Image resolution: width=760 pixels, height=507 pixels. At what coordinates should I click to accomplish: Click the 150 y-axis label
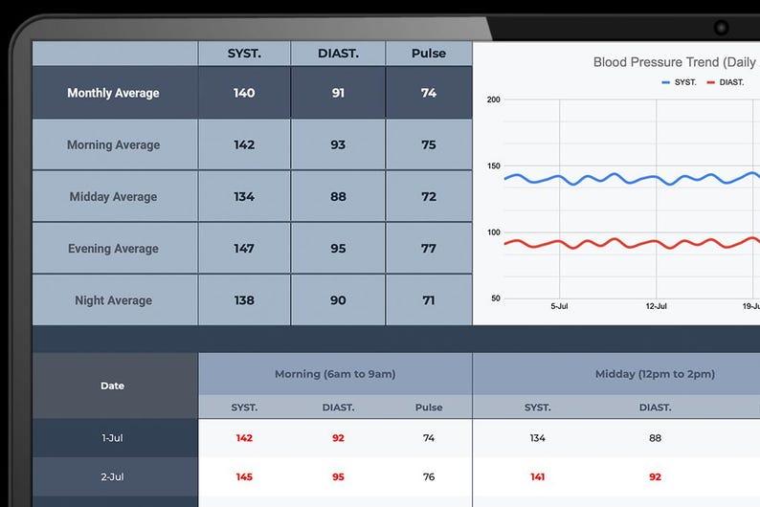click(x=493, y=166)
